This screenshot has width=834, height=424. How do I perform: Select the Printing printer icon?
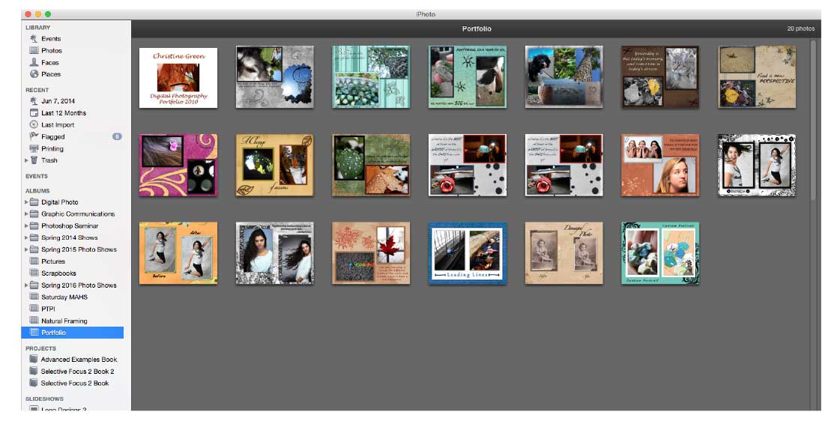(x=34, y=148)
